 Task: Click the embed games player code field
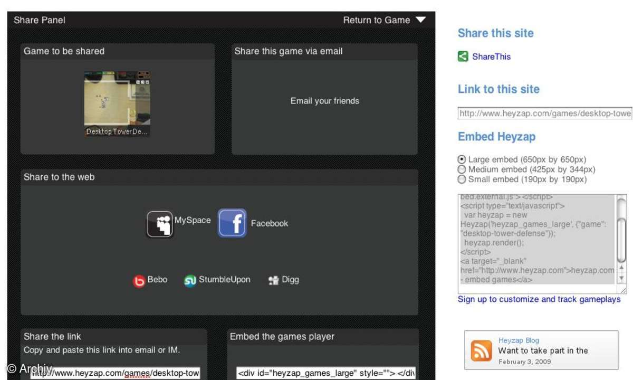[x=326, y=373]
